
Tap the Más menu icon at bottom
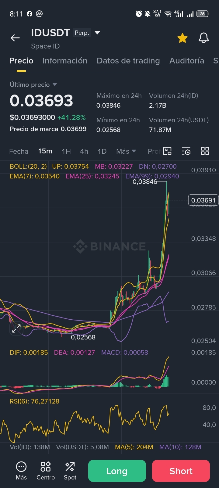tap(21, 471)
